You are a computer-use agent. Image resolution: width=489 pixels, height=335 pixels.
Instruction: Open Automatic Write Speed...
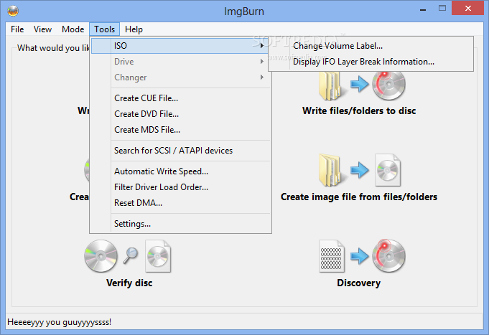click(x=181, y=171)
